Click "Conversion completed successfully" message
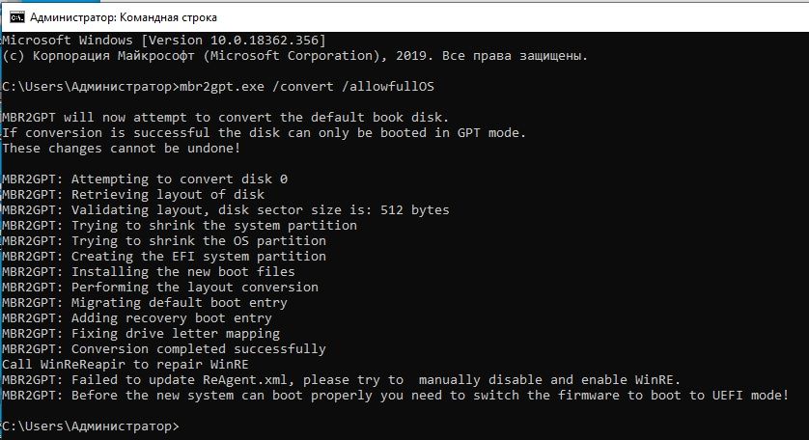This screenshot has height=440, width=809. pos(164,348)
